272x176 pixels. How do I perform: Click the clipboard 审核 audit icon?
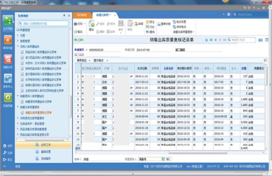coord(130,23)
